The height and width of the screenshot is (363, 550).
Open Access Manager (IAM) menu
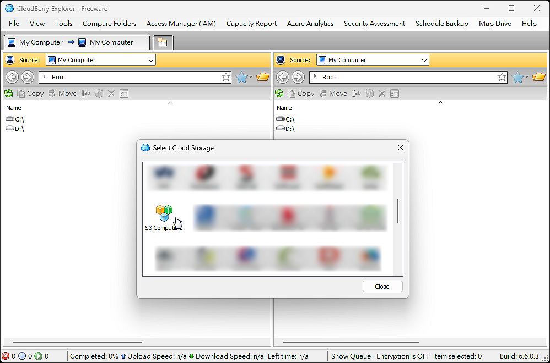tap(181, 24)
